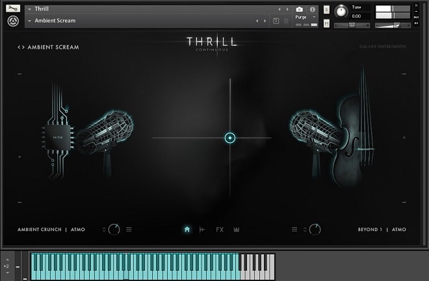Expand the Ambient Scream snapshot dropdown arrow

click(29, 21)
